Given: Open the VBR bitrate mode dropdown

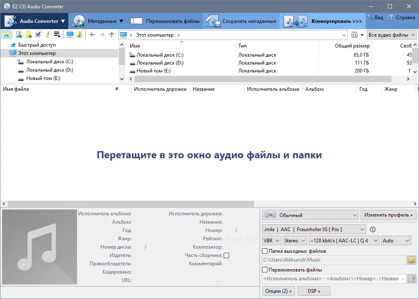Looking at the screenshot, I should (271, 240).
